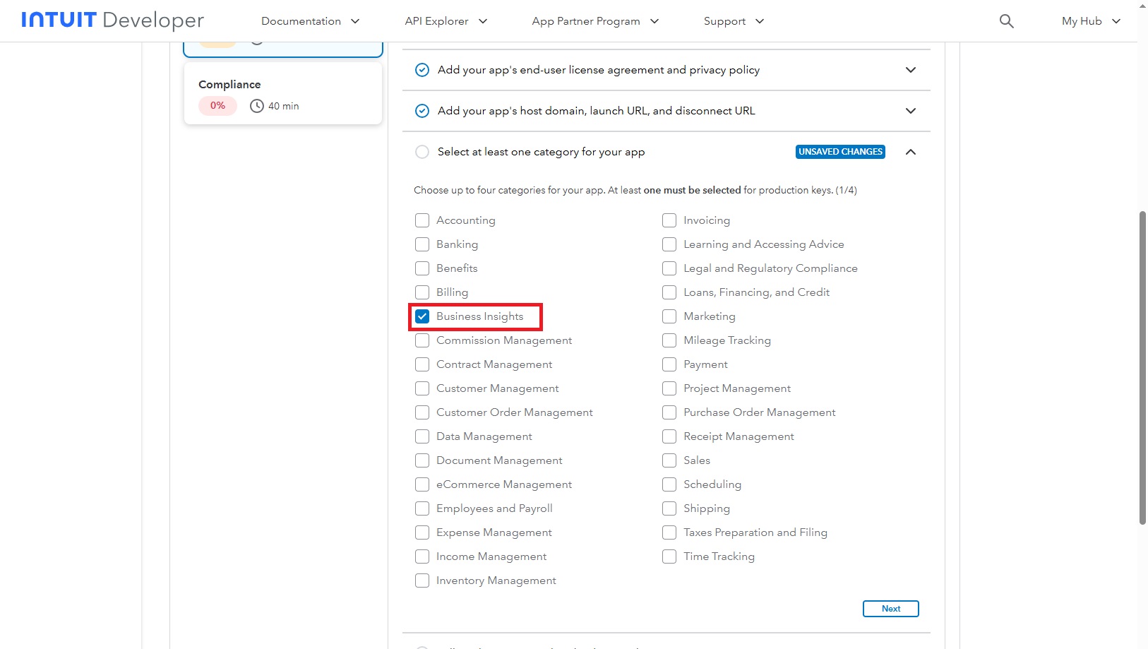Enable the Invoicing category checkbox
The width and height of the screenshot is (1148, 649).
[x=669, y=220]
